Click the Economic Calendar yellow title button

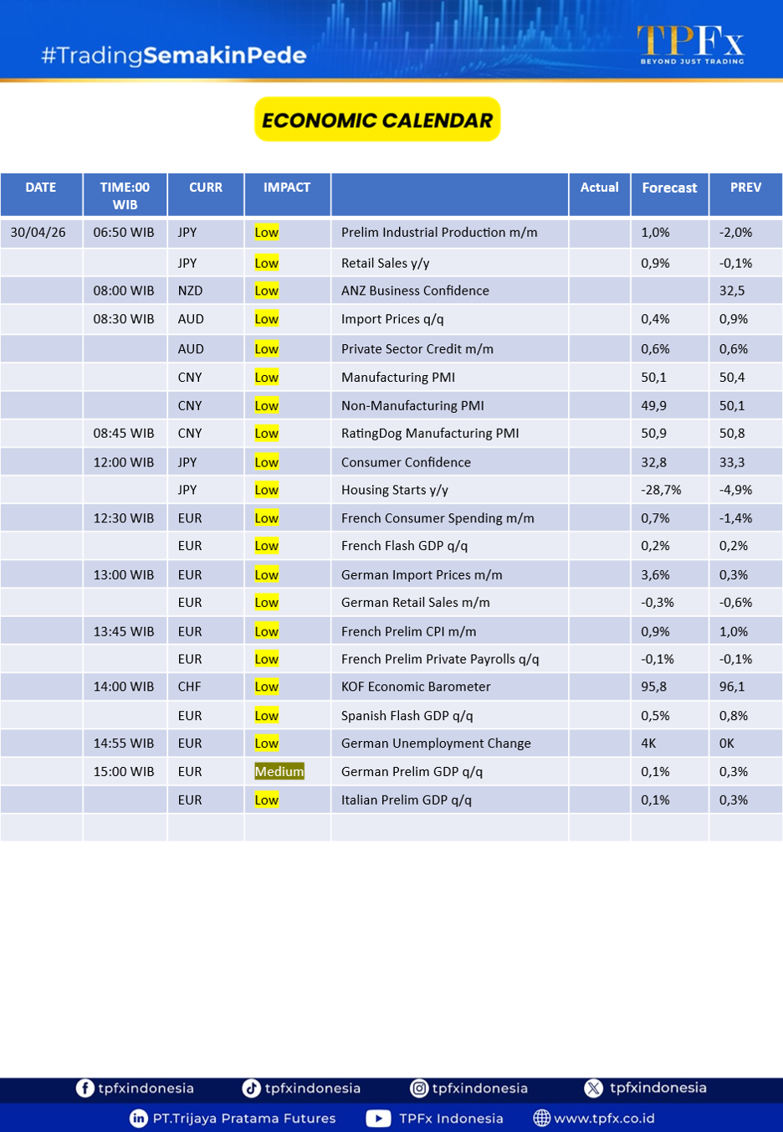point(377,120)
